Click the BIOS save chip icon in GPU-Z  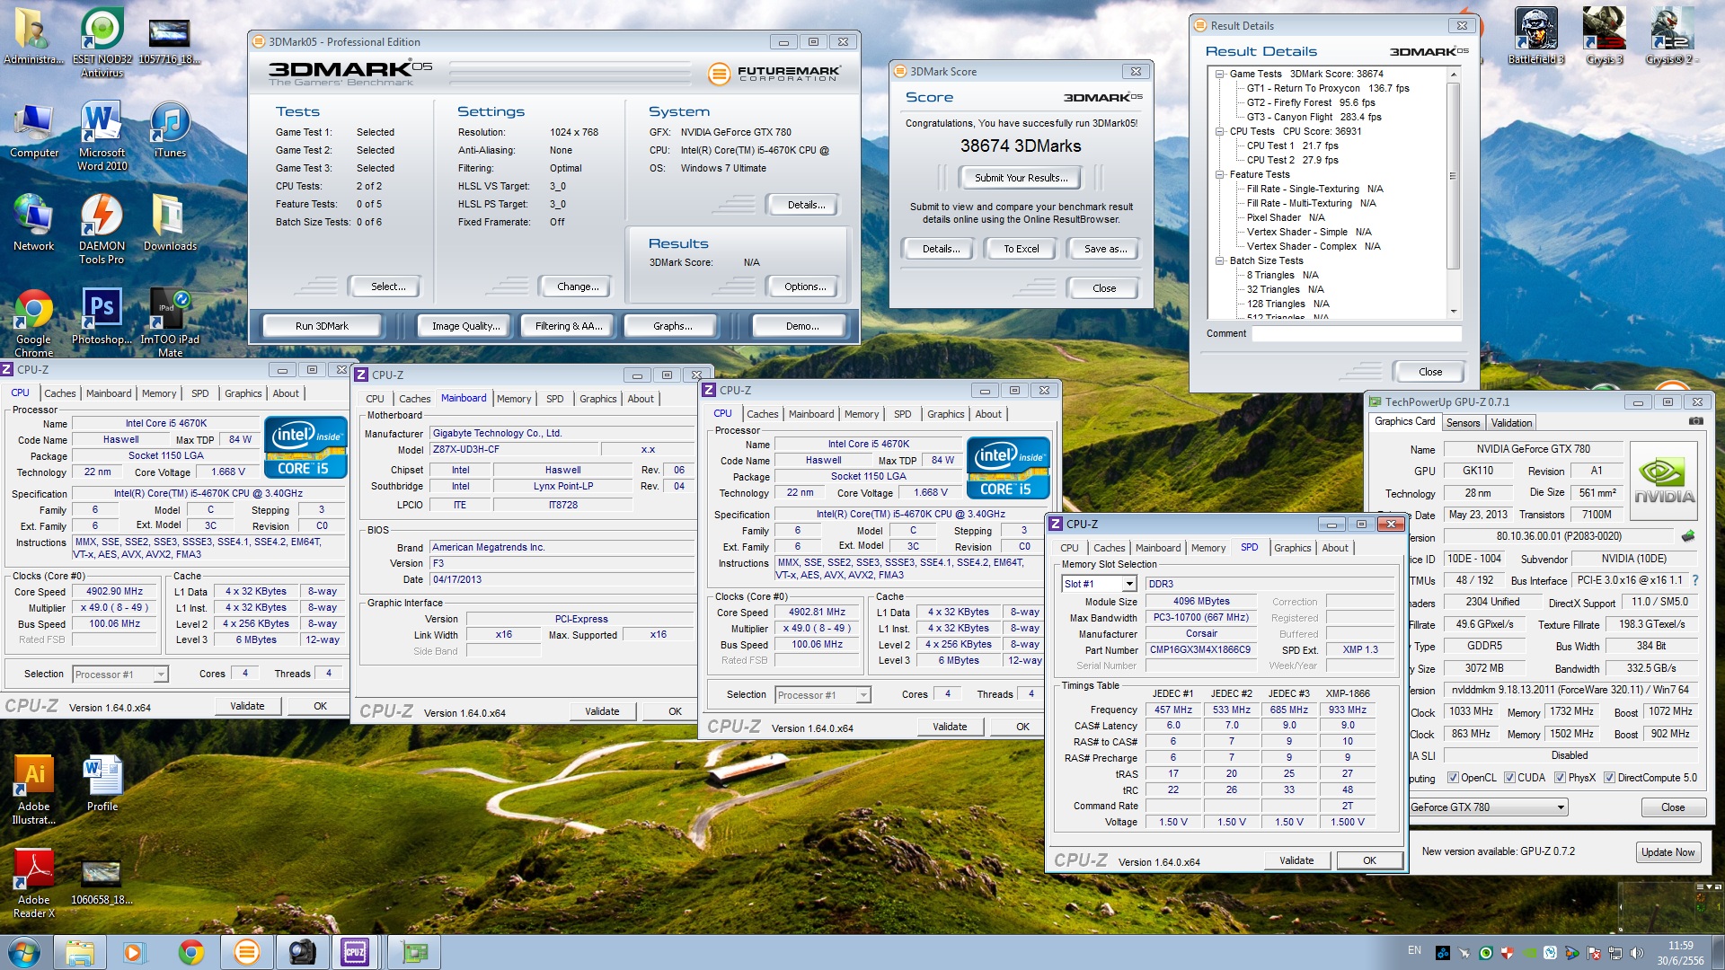point(1688,536)
